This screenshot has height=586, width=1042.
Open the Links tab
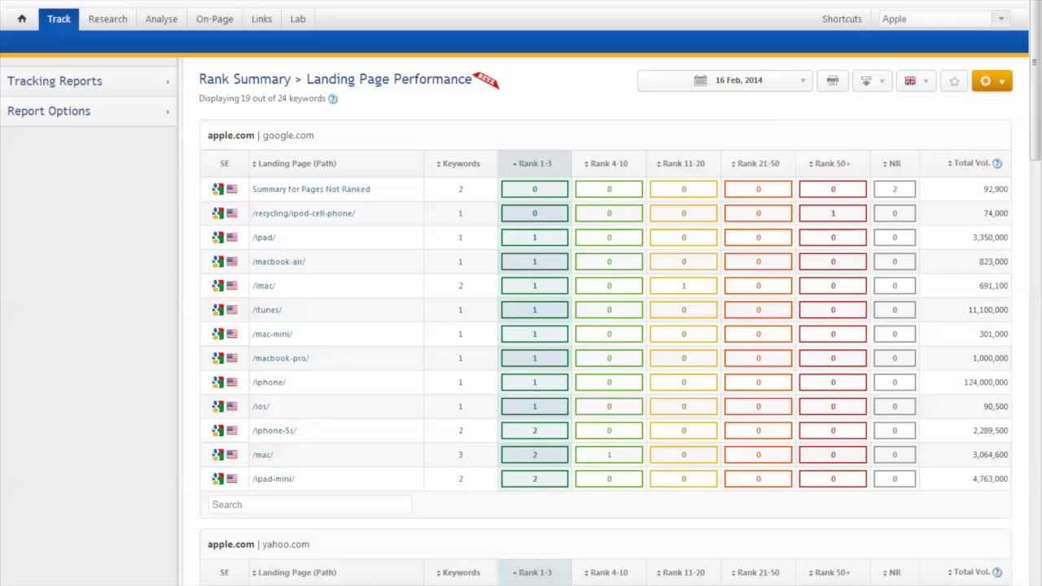click(x=261, y=19)
